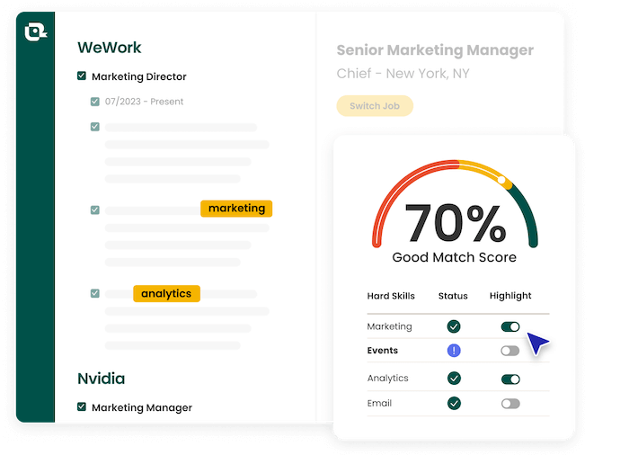Screen dimensions: 629x455
Task: Click the yellow marketing keyword tag
Action: click(236, 209)
